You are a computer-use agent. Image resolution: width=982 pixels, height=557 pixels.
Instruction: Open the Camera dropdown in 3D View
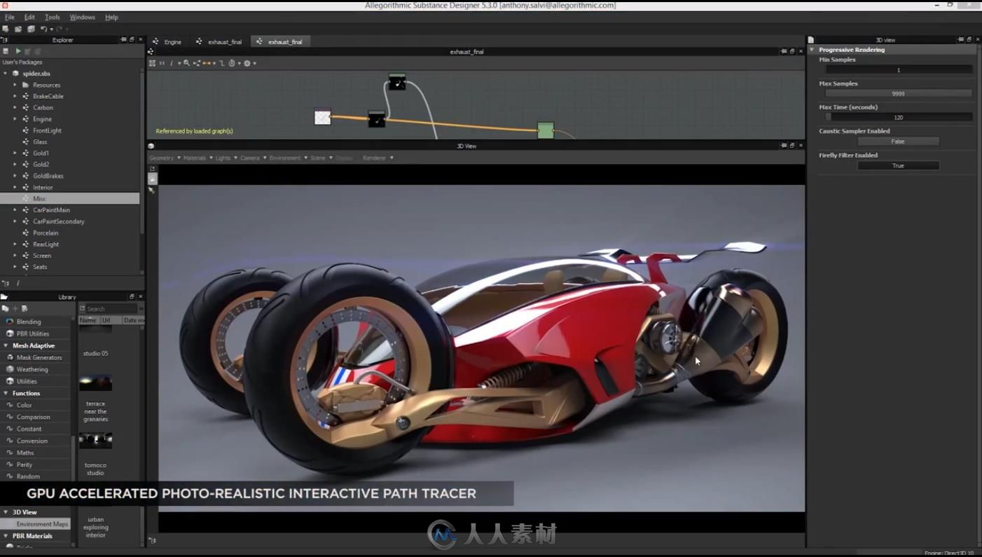click(x=253, y=158)
